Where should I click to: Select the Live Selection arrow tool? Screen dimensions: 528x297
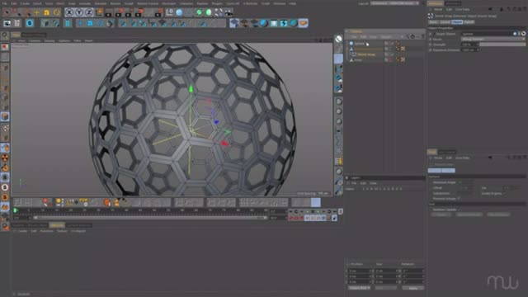tap(7, 12)
